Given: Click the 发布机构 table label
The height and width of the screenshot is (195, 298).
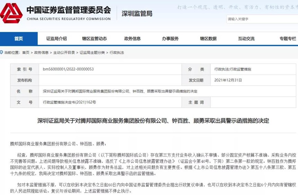Looking at the screenshot, I should (25, 80).
